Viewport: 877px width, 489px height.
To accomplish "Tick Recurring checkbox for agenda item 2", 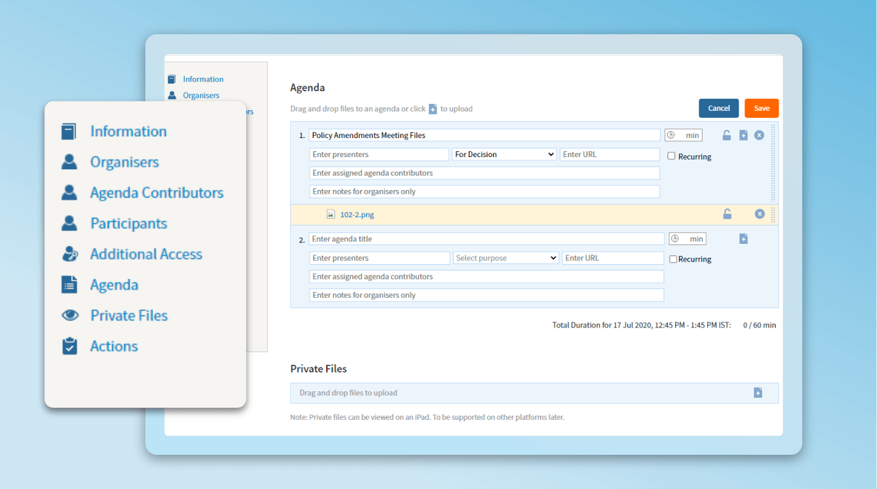I will (x=673, y=259).
